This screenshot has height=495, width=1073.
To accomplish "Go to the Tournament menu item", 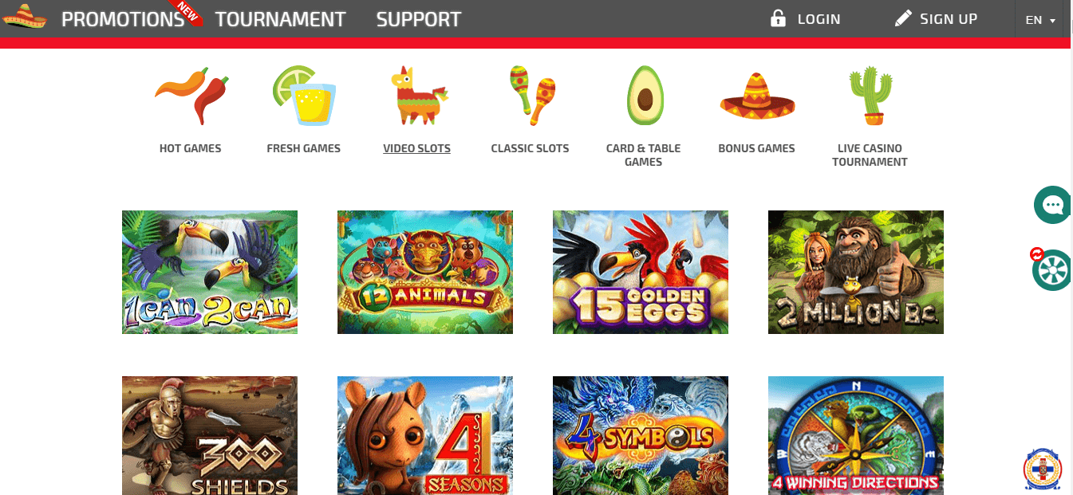I will click(x=281, y=19).
